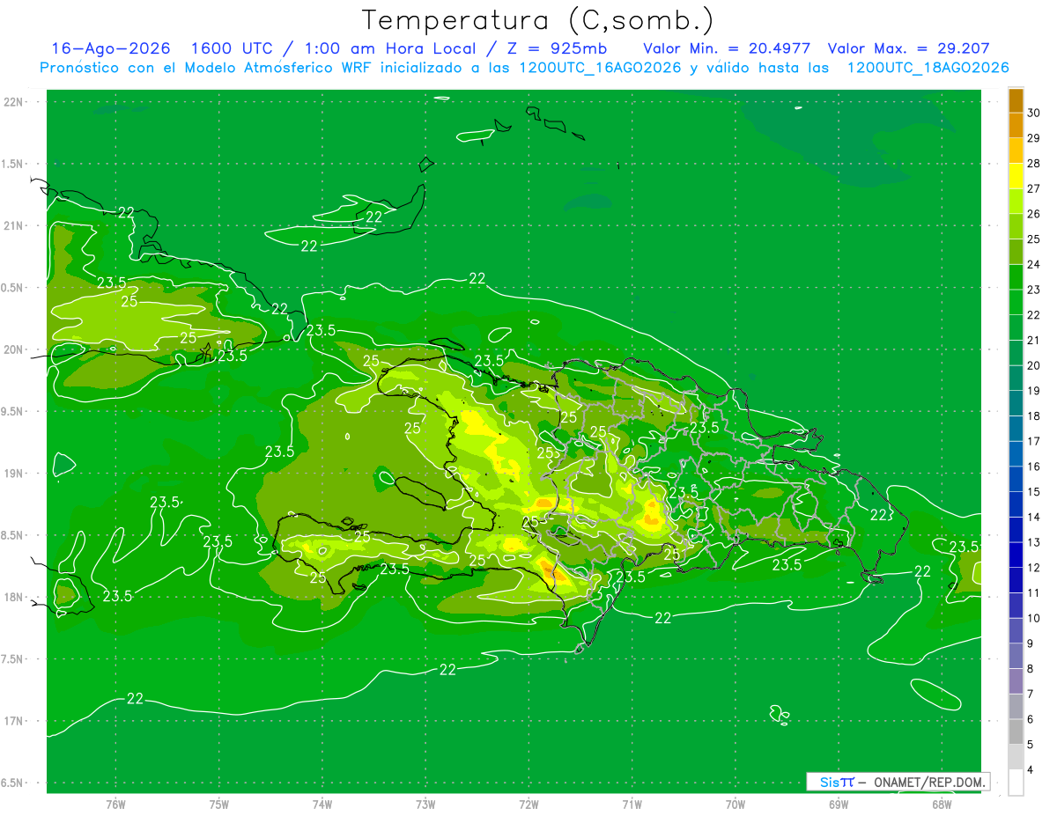Click the "69W" longitude label
The image size is (1057, 816).
[x=839, y=805]
